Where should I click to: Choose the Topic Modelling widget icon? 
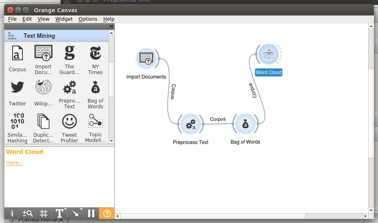click(96, 121)
